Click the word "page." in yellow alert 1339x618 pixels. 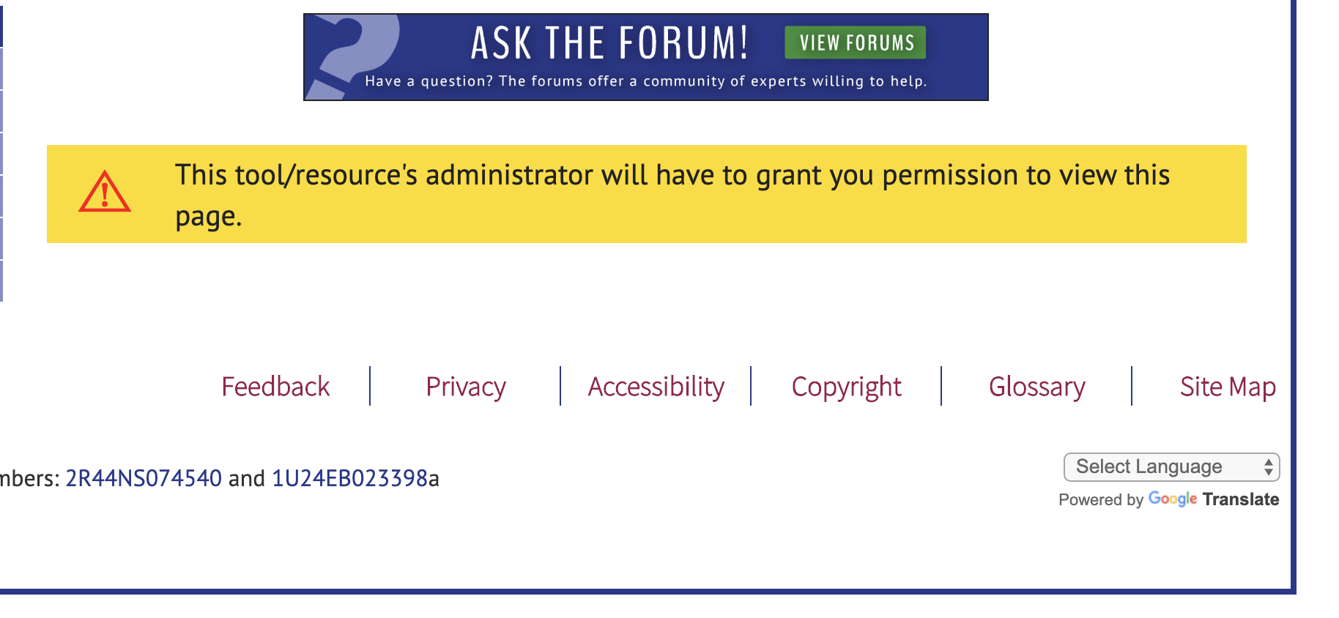click(208, 217)
